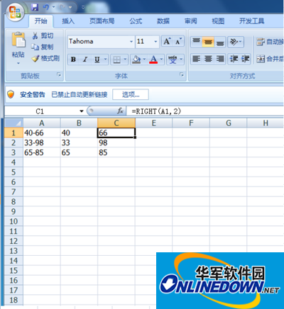Select cell A3 containing 65-85

(42, 152)
